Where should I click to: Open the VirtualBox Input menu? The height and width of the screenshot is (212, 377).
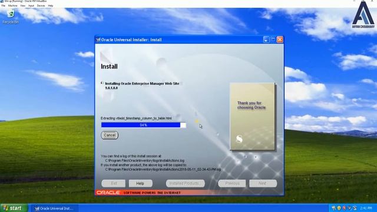[31, 5]
